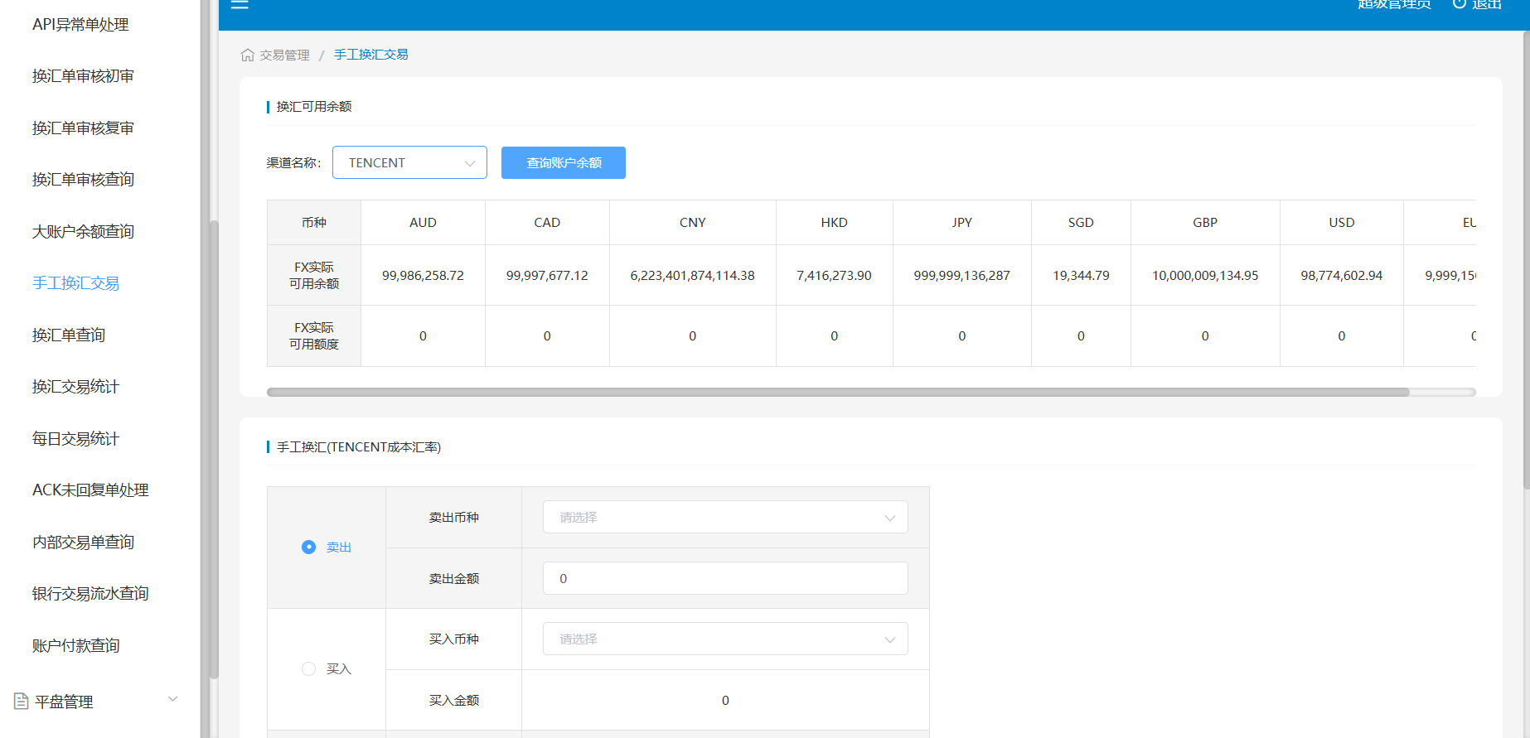Open 换汇单查询 menu item

(x=69, y=335)
